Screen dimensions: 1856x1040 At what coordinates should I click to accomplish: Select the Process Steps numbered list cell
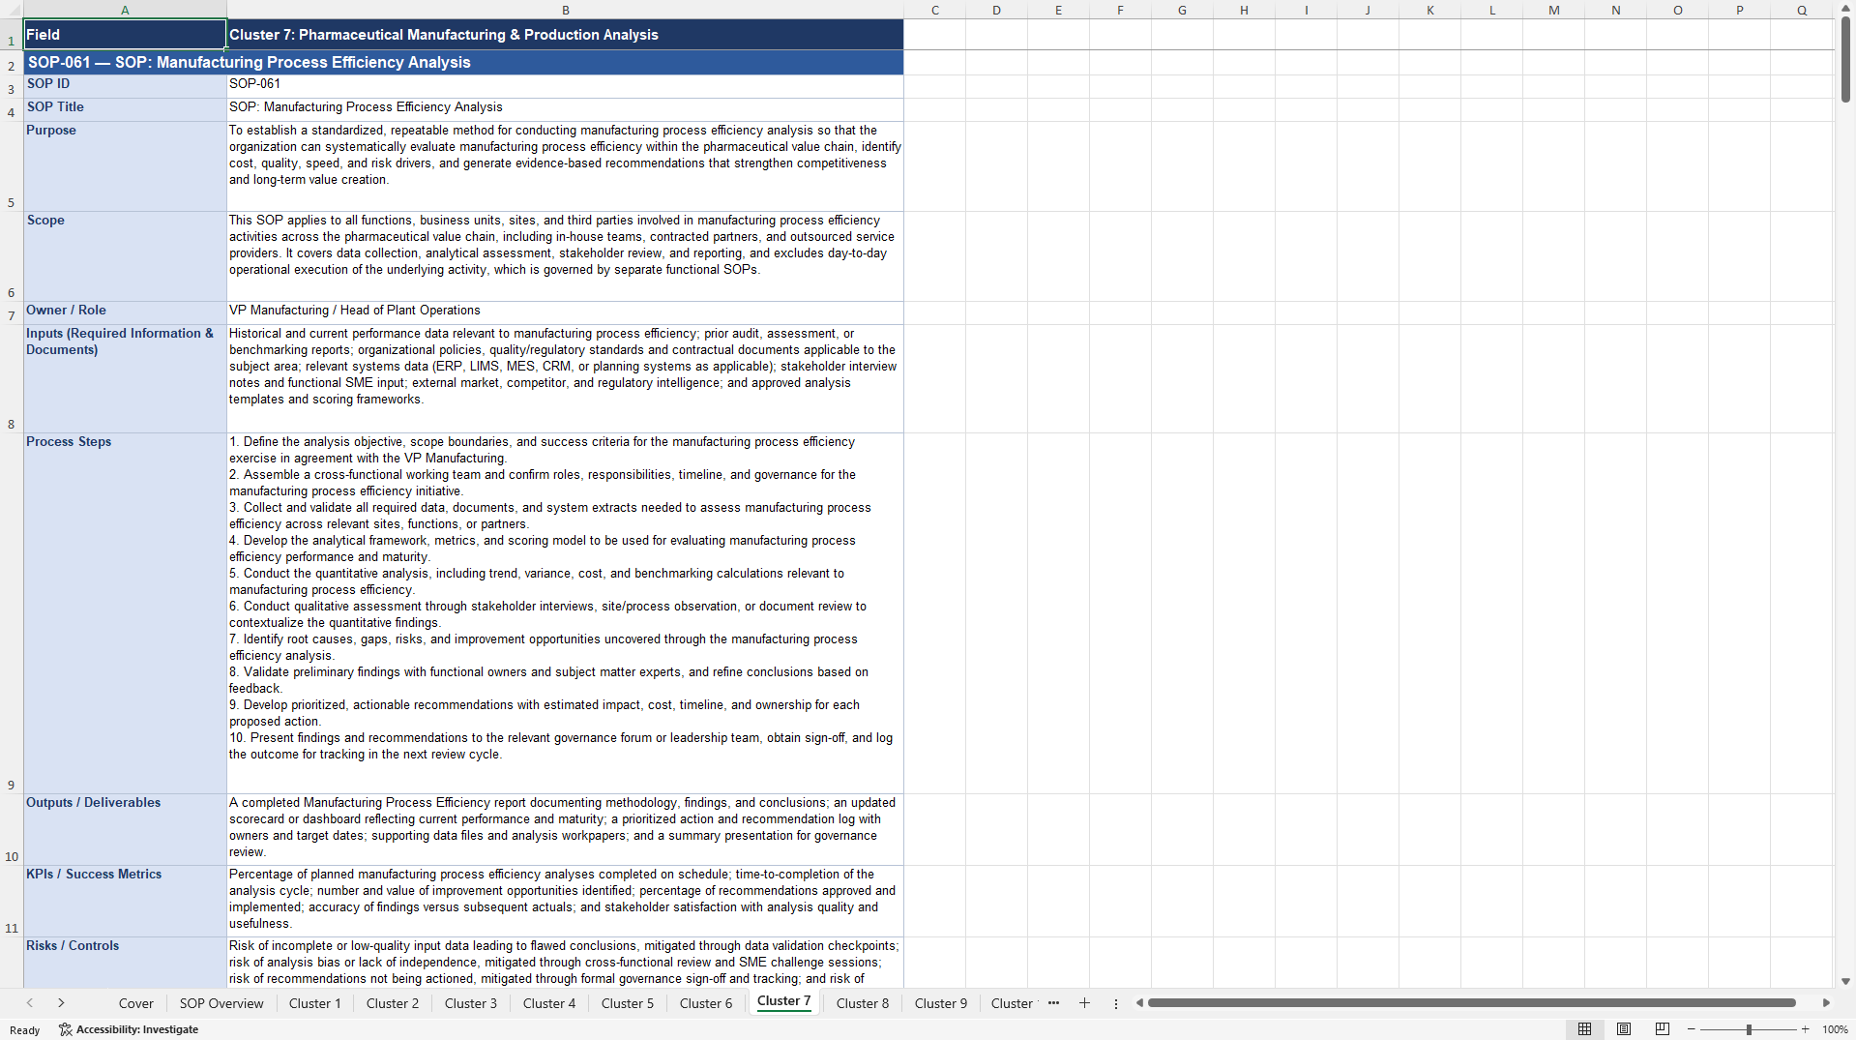[565, 612]
